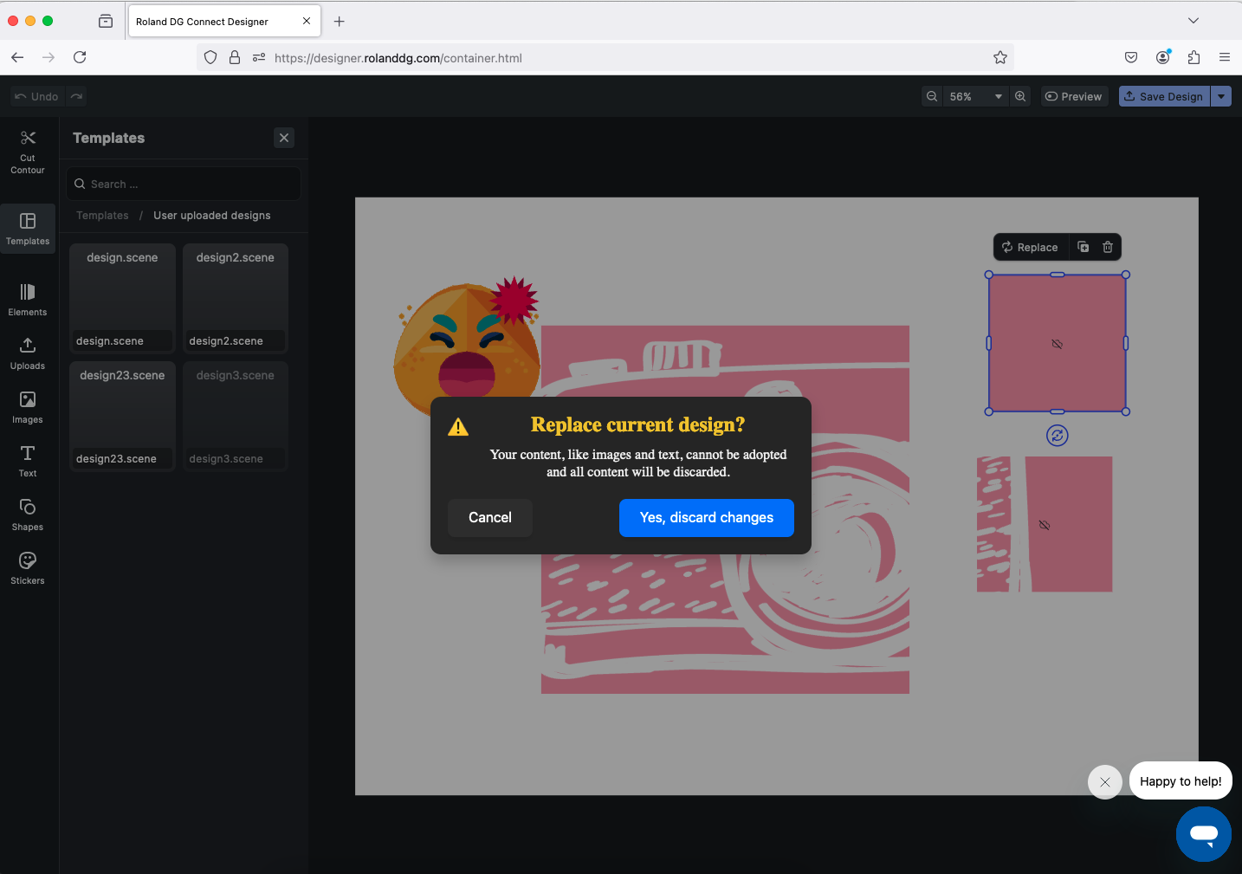The width and height of the screenshot is (1242, 874).
Task: Duplicate the selected element icon
Action: click(x=1084, y=247)
